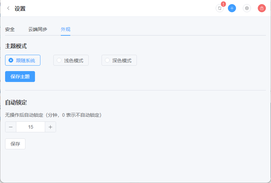Click the 保存主题 button
Viewport: 271px width, 183px height.
pos(20,77)
